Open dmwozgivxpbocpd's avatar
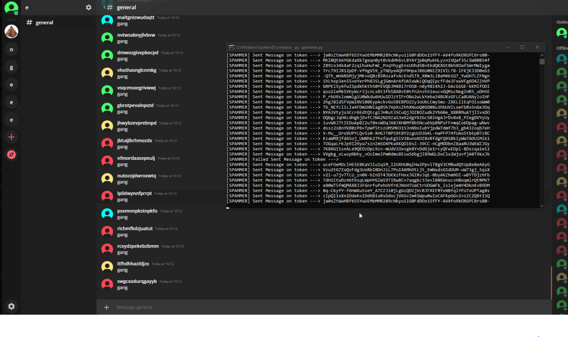 (x=107, y=56)
